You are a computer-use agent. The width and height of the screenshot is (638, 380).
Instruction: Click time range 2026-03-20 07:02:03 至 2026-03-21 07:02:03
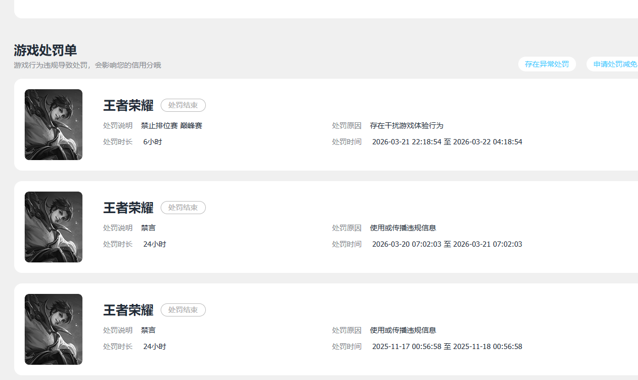click(447, 244)
